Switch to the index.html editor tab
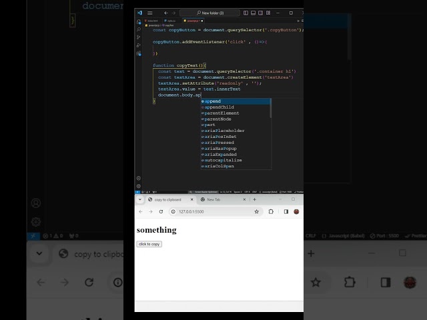Image resolution: width=427 pixels, height=320 pixels. (151, 21)
